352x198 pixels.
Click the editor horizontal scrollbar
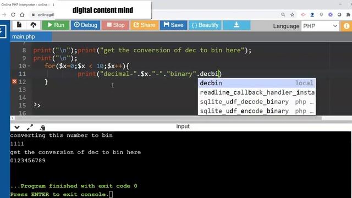(x=168, y=118)
